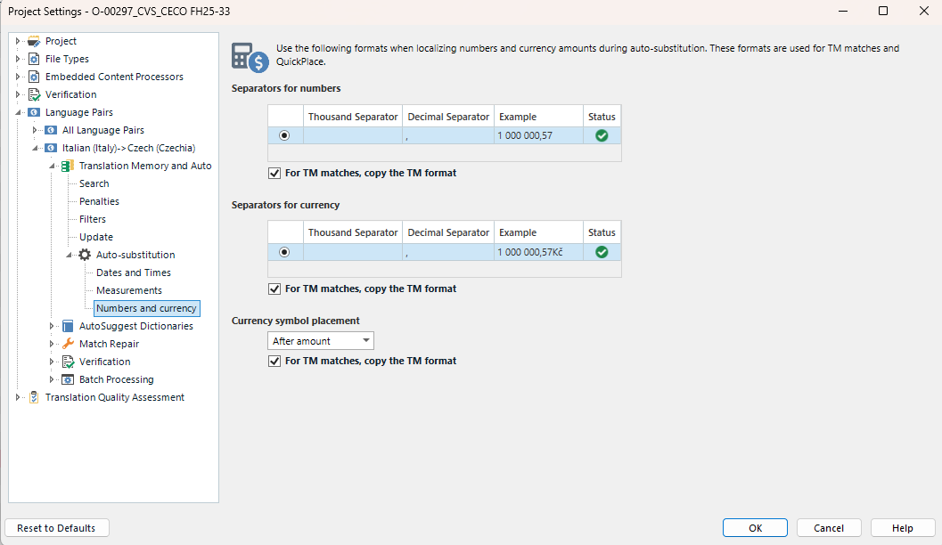
Task: Collapse the Auto-substitution node arrow
Action: pos(69,255)
